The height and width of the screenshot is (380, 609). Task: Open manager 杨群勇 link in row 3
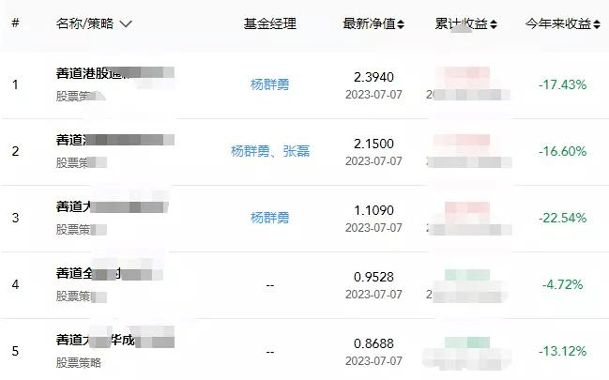tap(269, 218)
